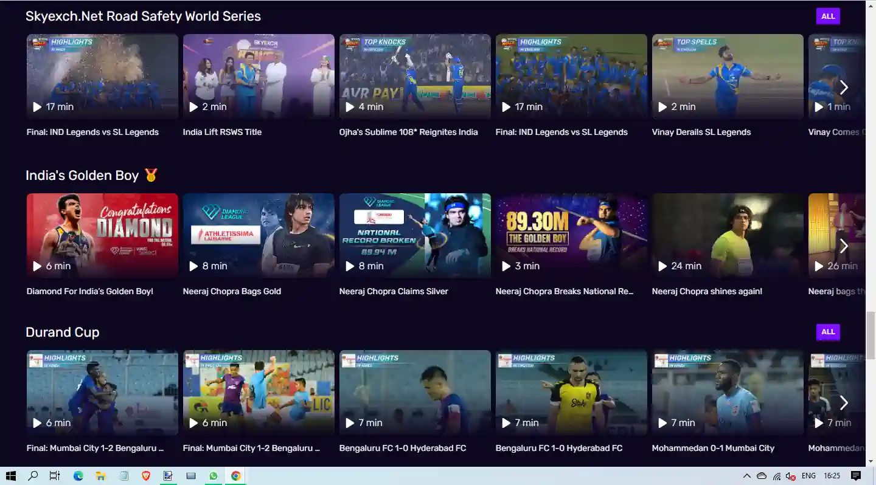Click the ENG language indicator

tap(808, 476)
